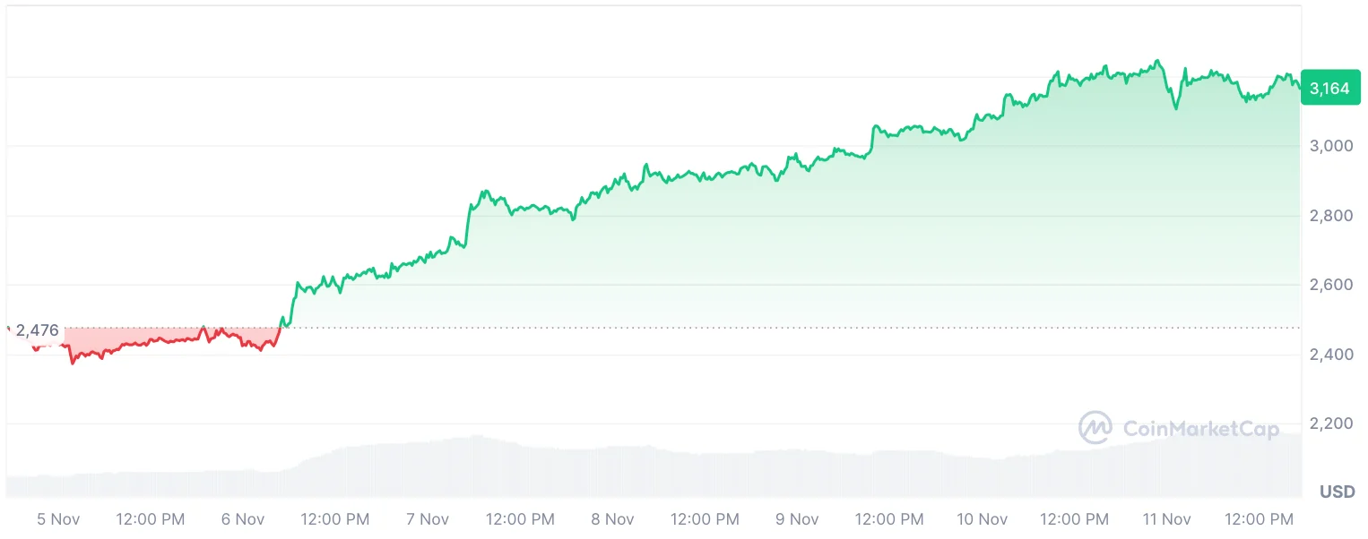This screenshot has height=539, width=1368.
Task: Click the 2,476 opening price label
Action: click(x=37, y=330)
